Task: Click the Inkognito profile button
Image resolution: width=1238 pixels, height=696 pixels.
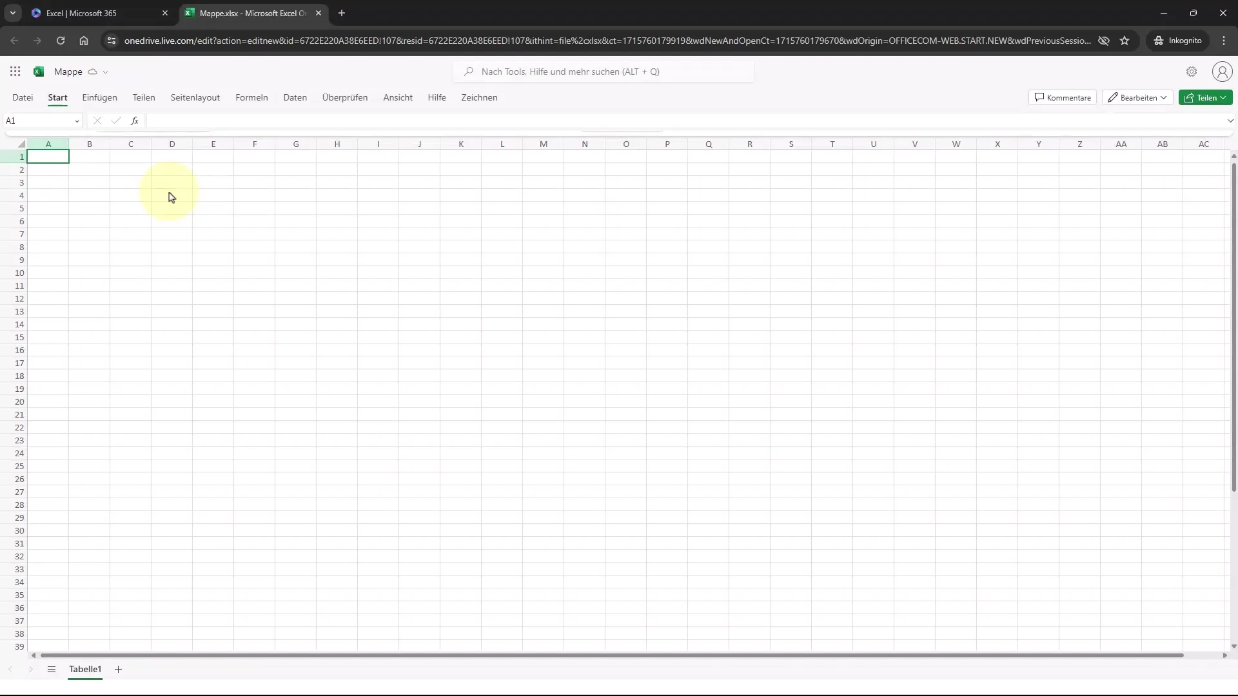Action: (1178, 41)
